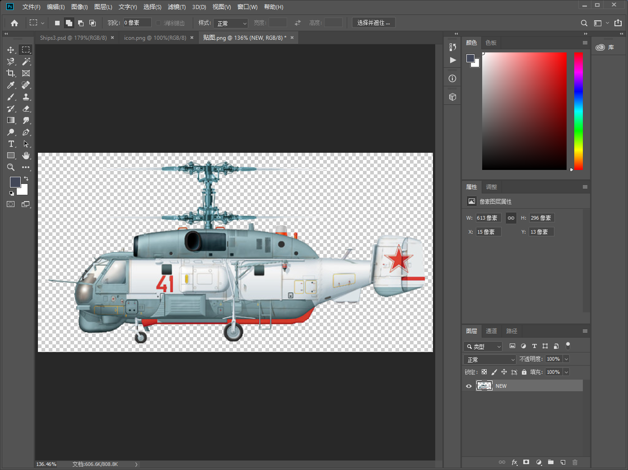Image resolution: width=628 pixels, height=470 pixels.
Task: Switch to the icon.png document tab
Action: [x=155, y=38]
